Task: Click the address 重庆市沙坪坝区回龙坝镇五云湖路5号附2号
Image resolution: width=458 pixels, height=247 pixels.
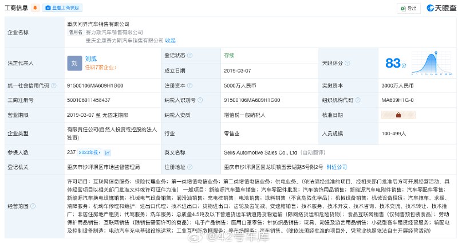Action: click(274, 167)
